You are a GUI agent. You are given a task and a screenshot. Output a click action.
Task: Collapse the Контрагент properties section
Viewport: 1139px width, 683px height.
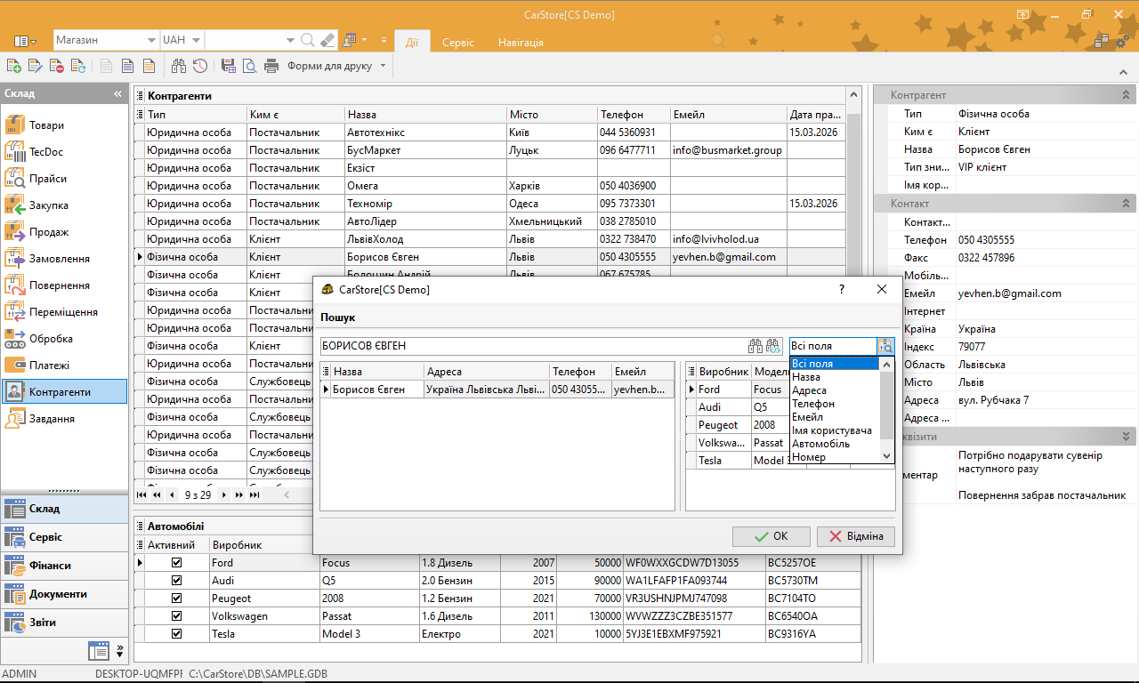[1126, 94]
